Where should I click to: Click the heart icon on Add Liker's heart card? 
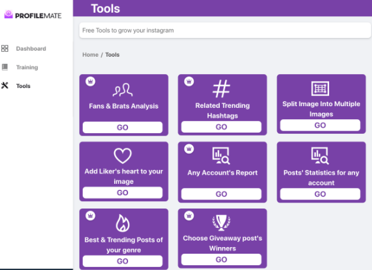click(x=123, y=155)
